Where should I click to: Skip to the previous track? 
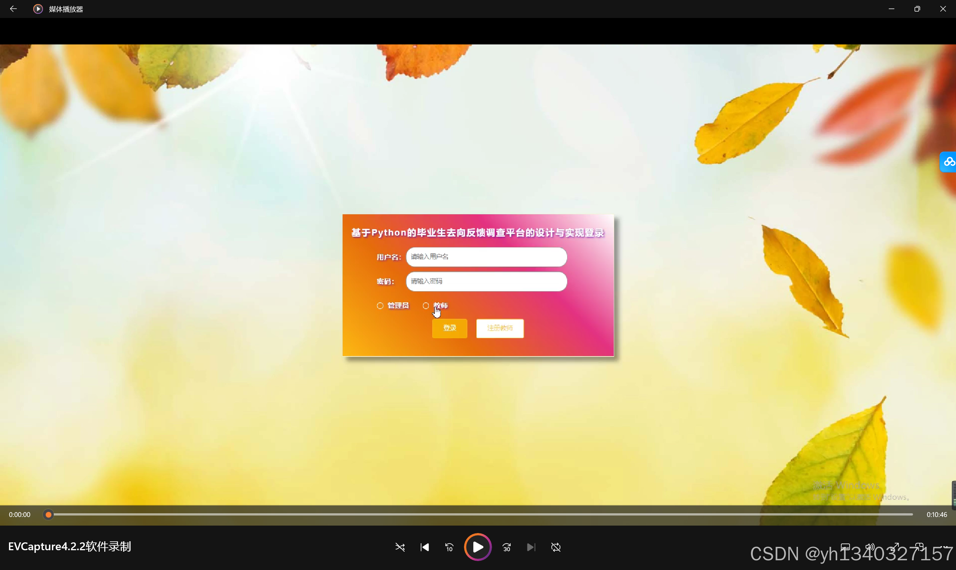424,547
